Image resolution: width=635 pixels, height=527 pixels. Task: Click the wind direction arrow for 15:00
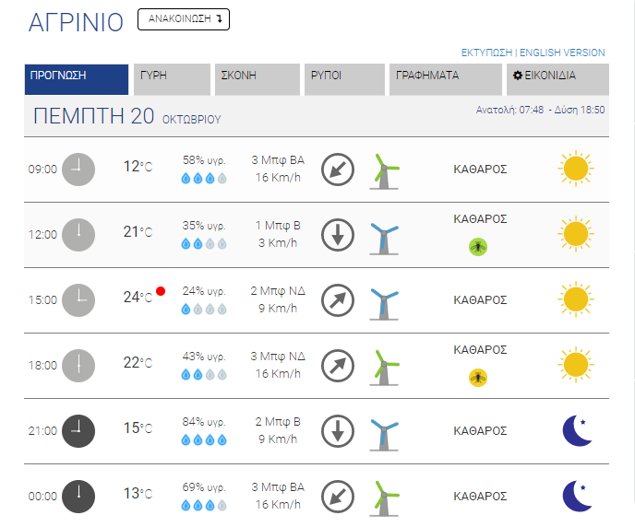coord(338,300)
